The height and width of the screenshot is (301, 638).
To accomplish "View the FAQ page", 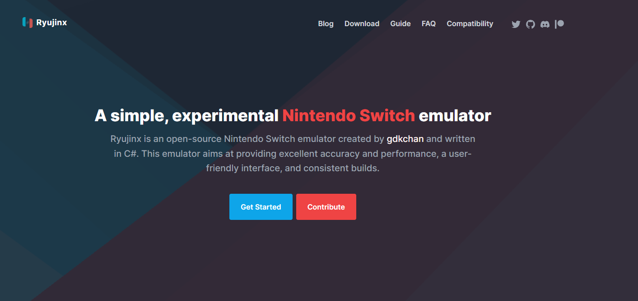I will point(428,23).
